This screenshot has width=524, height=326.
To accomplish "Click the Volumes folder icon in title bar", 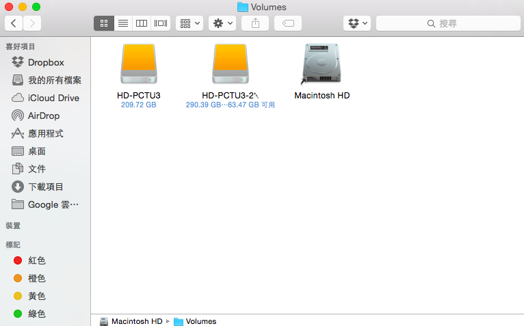I will click(x=243, y=7).
